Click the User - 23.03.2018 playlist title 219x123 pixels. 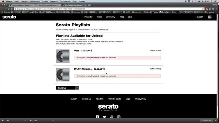pyautogui.click(x=83, y=51)
